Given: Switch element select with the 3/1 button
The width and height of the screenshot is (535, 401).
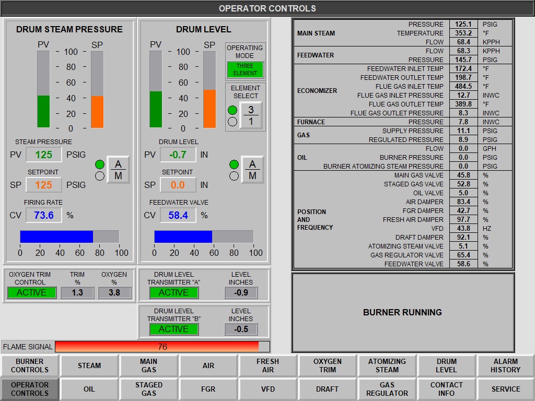Looking at the screenshot, I should (251, 115).
